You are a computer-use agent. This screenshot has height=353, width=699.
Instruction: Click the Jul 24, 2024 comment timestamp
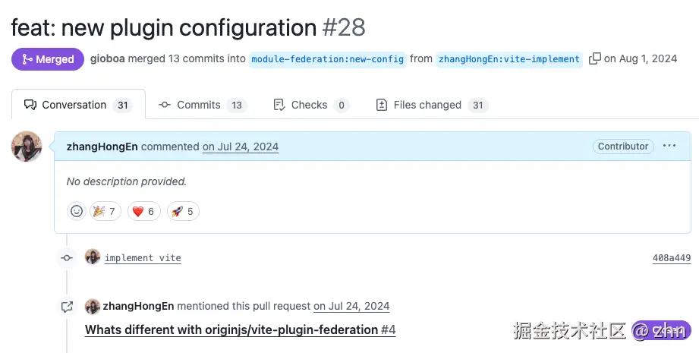(x=241, y=147)
